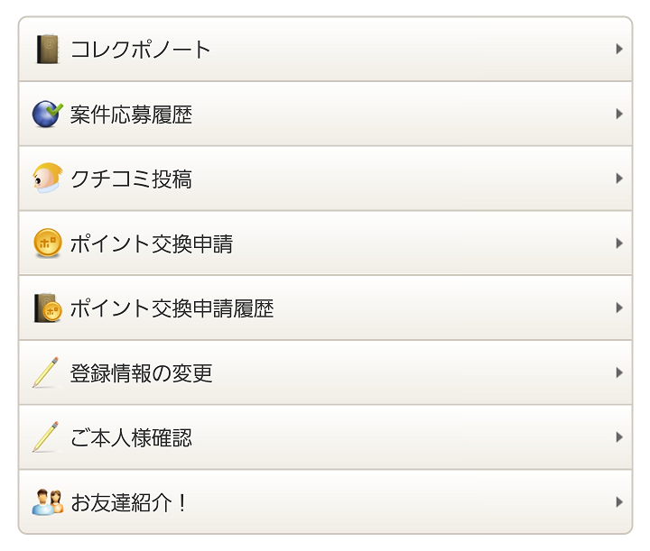Expand the arrow on コレクポノート row
The height and width of the screenshot is (551, 650).
click(x=619, y=49)
